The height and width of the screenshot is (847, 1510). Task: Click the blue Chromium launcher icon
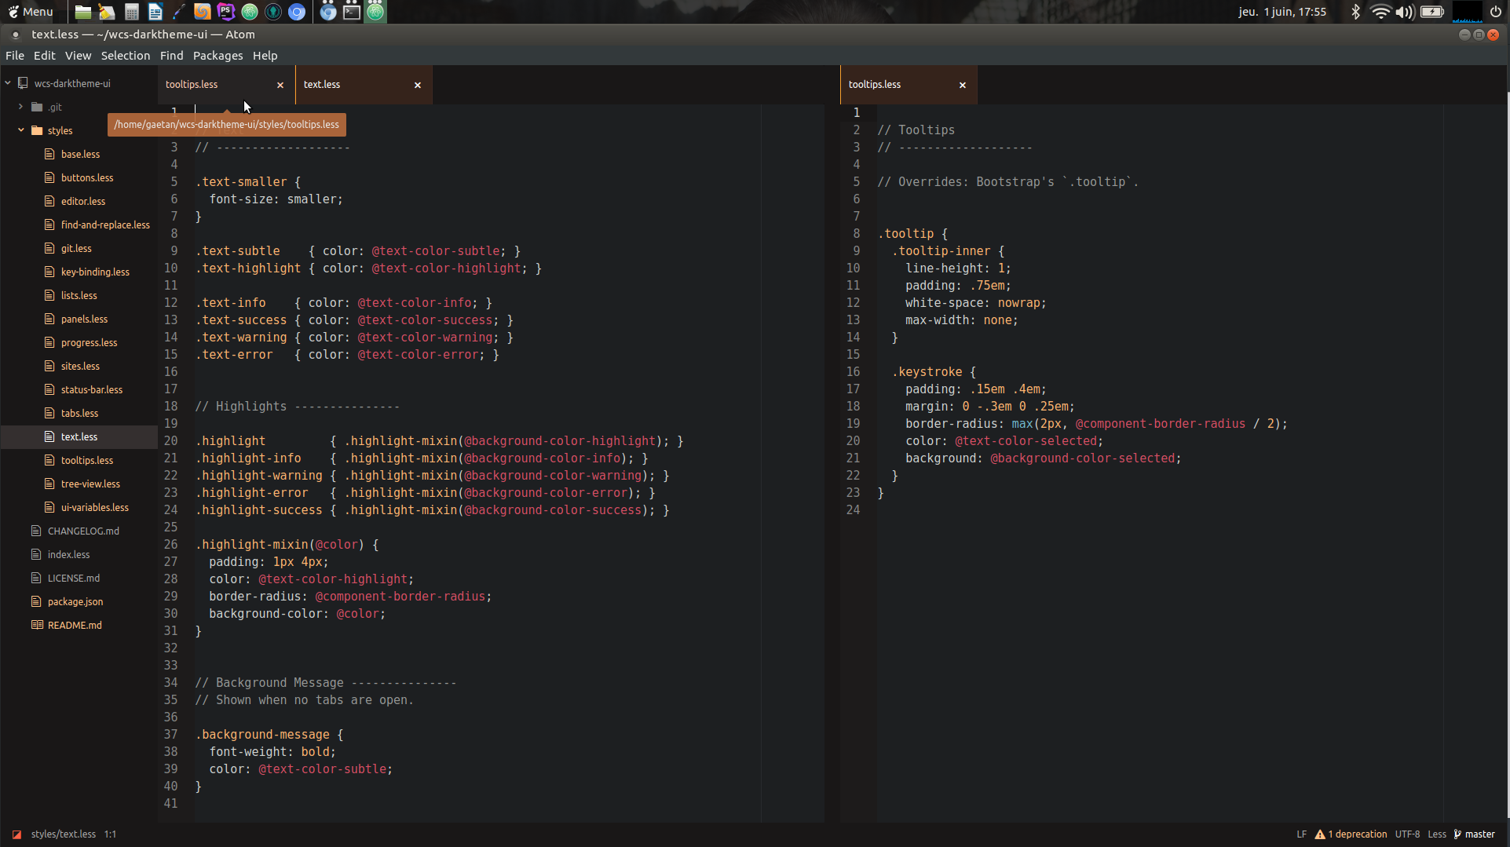click(x=297, y=12)
